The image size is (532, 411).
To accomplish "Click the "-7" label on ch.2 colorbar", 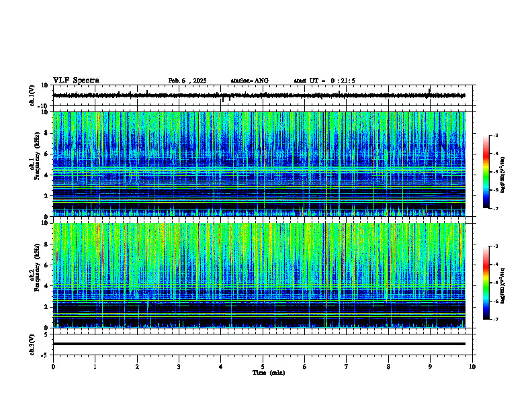I will tap(495, 320).
